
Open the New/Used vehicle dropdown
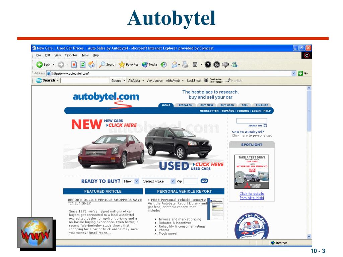[x=131, y=181]
